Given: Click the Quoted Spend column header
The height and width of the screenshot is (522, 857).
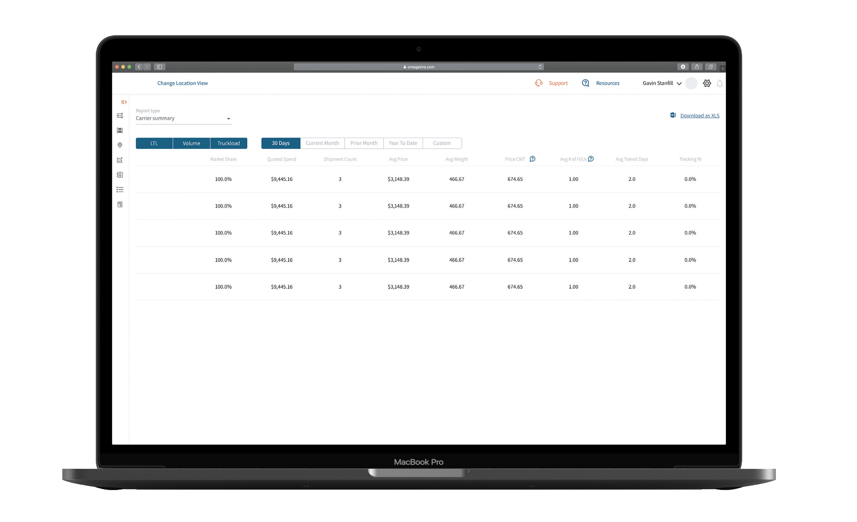Looking at the screenshot, I should pyautogui.click(x=282, y=159).
